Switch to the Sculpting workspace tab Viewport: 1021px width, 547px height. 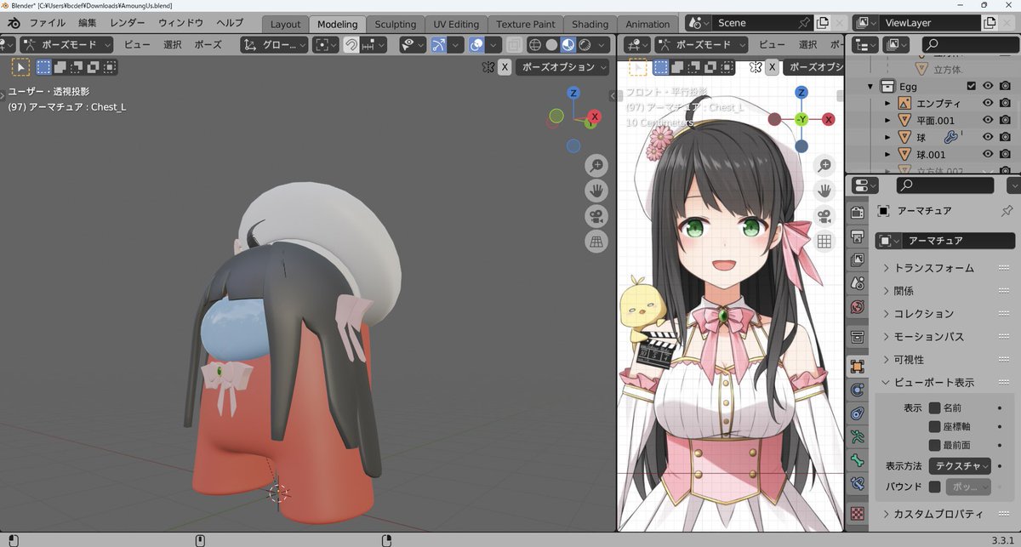[396, 25]
